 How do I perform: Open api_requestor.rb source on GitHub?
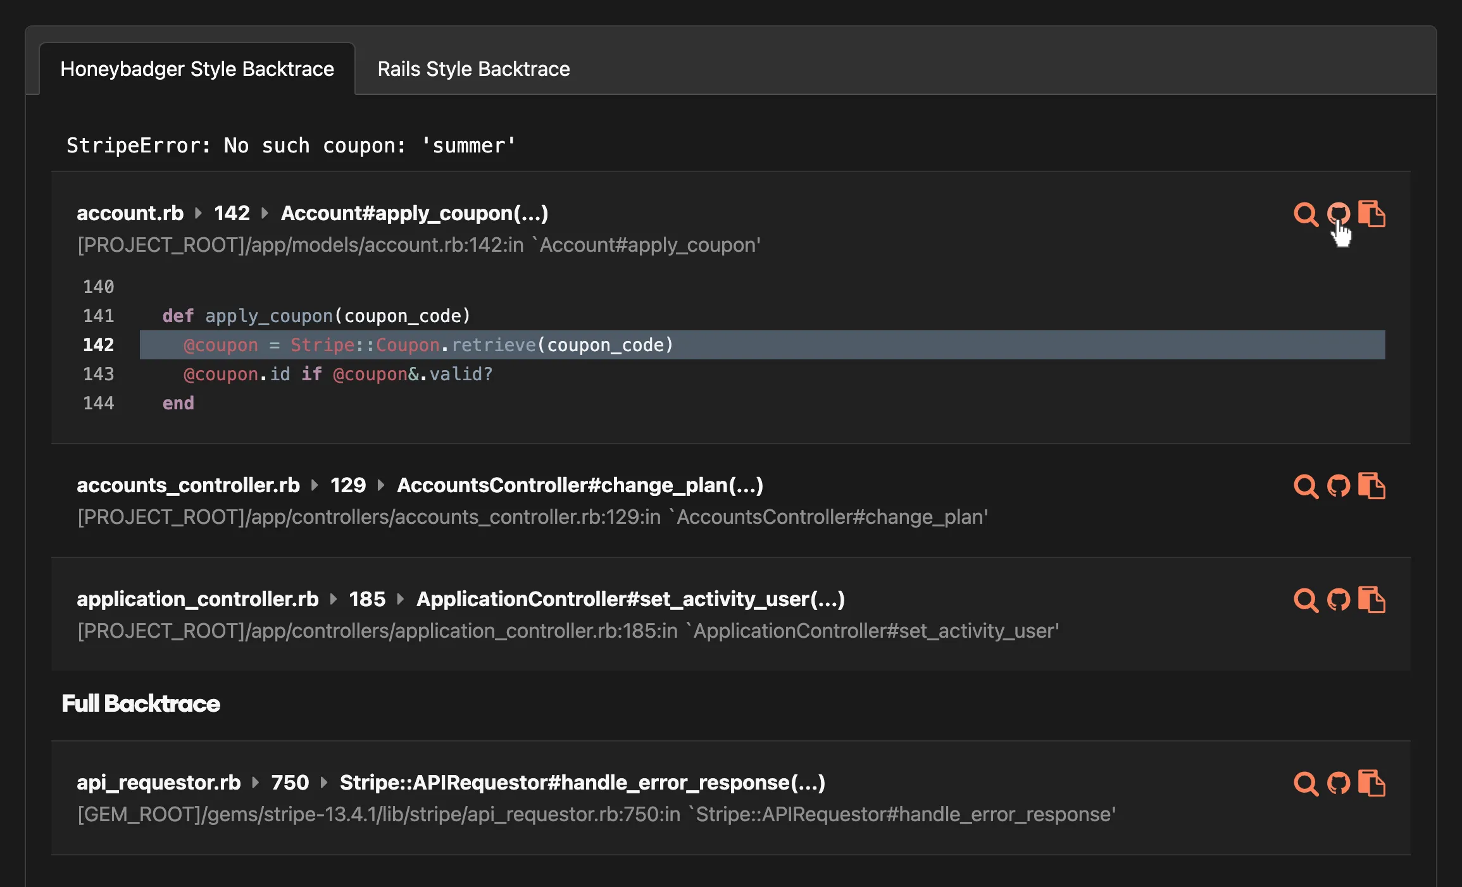1339,783
